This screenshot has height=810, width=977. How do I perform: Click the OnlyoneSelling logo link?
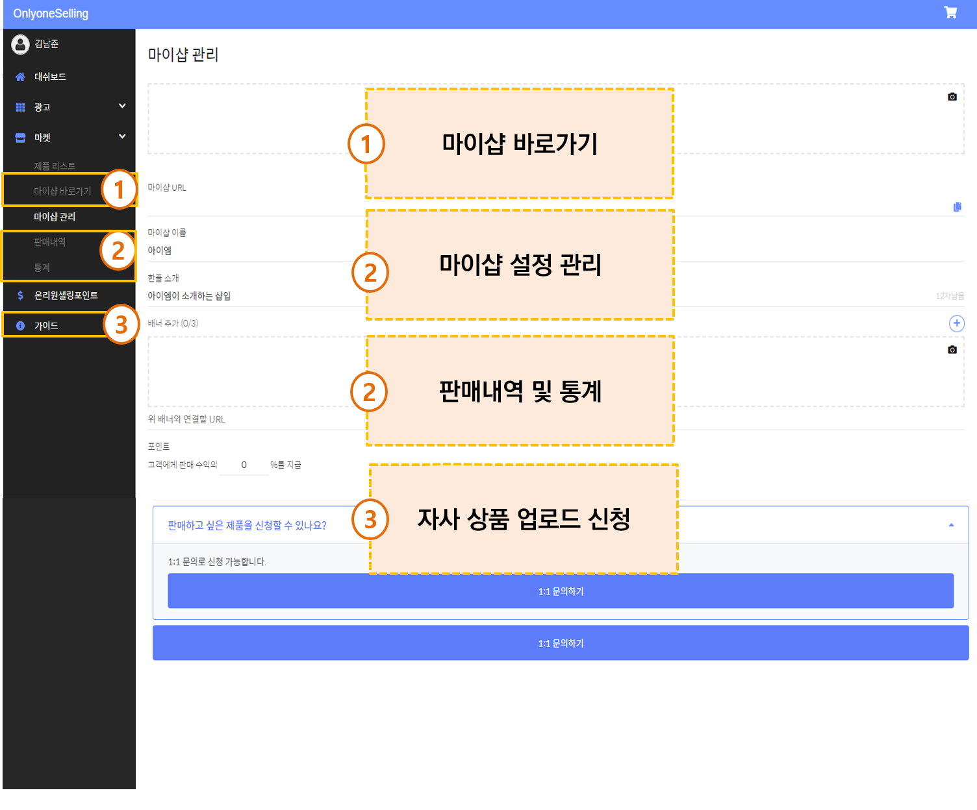click(51, 14)
